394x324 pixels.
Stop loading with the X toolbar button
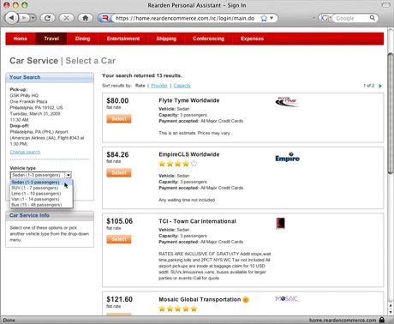click(x=66, y=18)
